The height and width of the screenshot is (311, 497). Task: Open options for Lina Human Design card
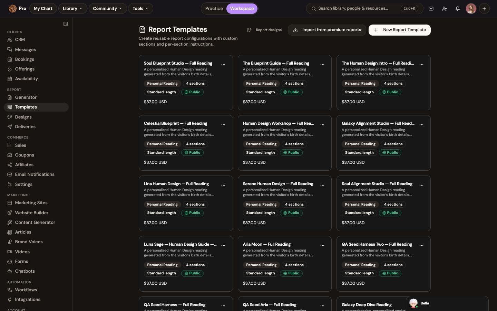223,185
